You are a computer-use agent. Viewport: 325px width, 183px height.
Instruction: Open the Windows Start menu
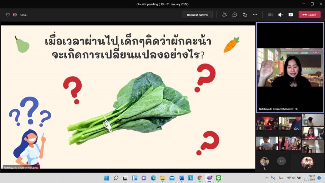pyautogui.click(x=107, y=178)
